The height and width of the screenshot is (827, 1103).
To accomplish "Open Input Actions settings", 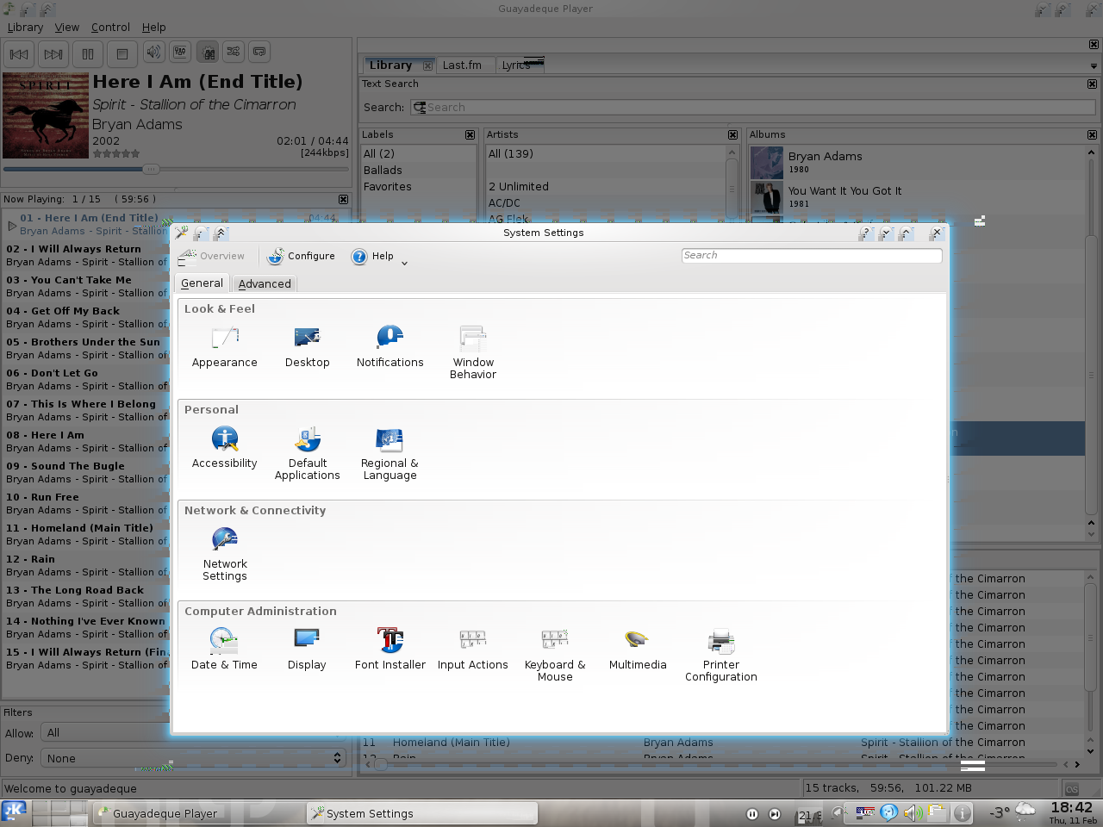I will point(472,650).
